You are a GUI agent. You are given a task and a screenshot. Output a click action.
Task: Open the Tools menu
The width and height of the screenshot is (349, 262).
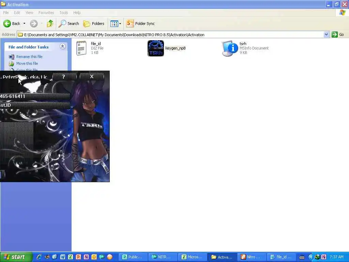64,13
